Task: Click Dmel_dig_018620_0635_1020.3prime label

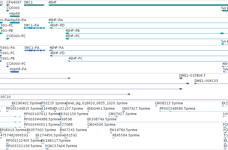Action: click(x=96, y=103)
